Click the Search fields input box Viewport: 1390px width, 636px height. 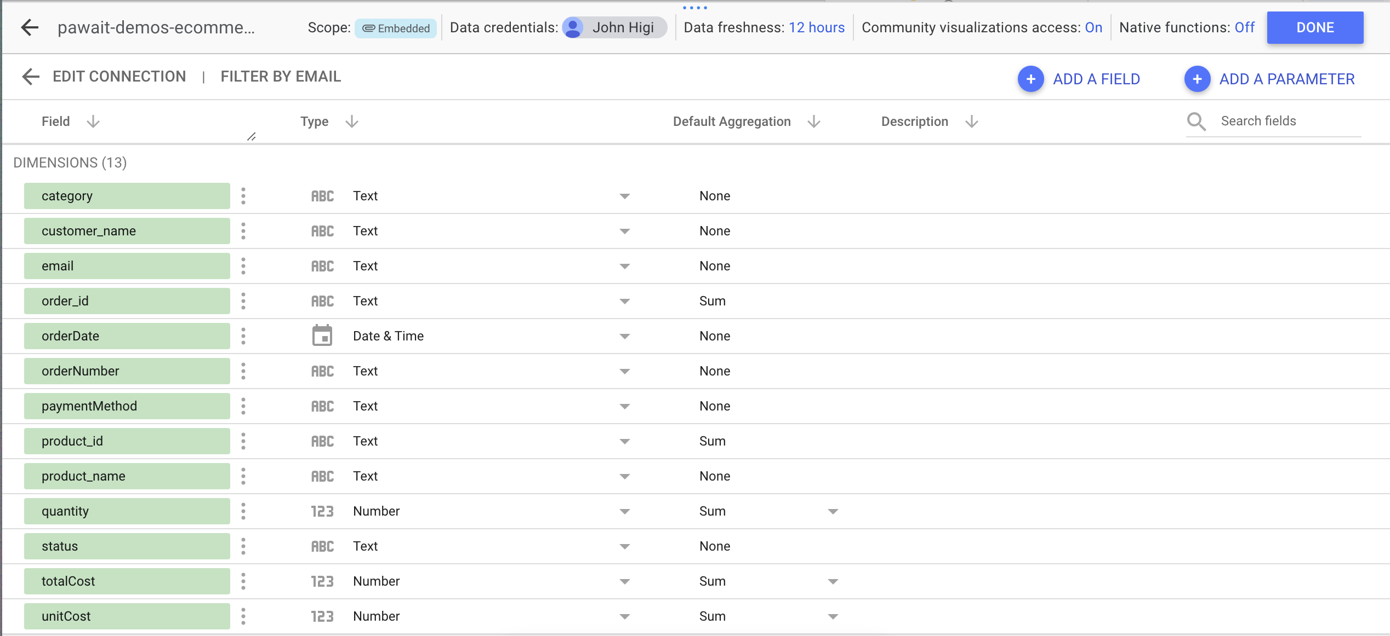1283,121
